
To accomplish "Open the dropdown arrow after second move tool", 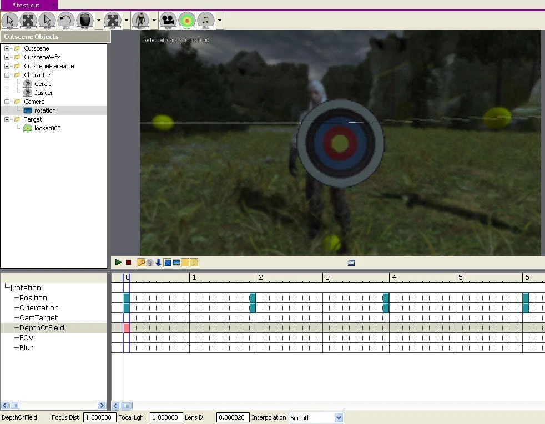I will point(126,20).
